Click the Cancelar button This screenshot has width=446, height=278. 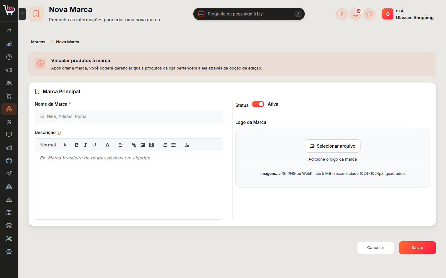[x=376, y=248]
